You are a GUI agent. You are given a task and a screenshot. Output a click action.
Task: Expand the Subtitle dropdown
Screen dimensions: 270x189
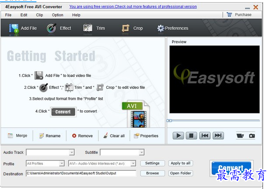[x=141, y=152]
